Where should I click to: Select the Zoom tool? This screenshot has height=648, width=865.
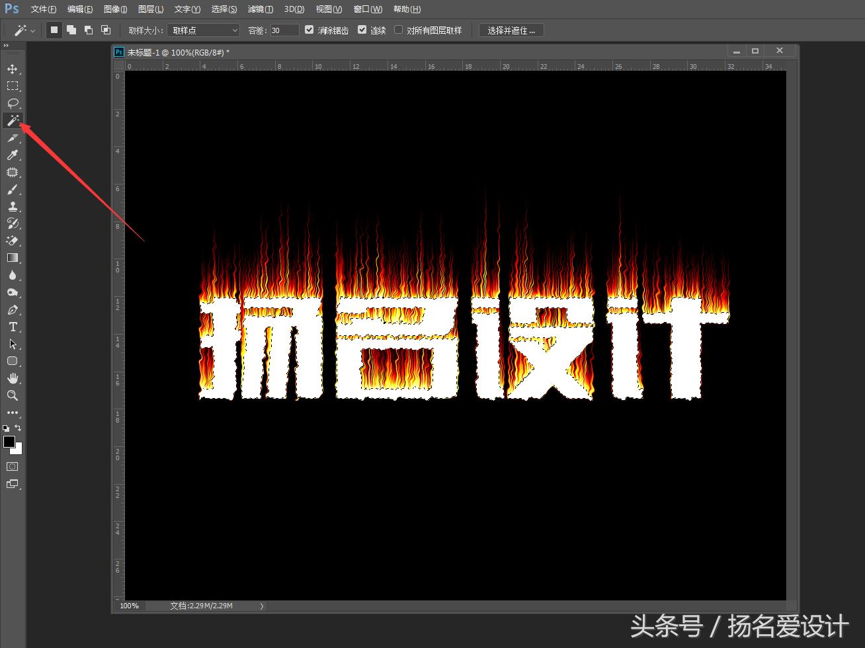13,395
